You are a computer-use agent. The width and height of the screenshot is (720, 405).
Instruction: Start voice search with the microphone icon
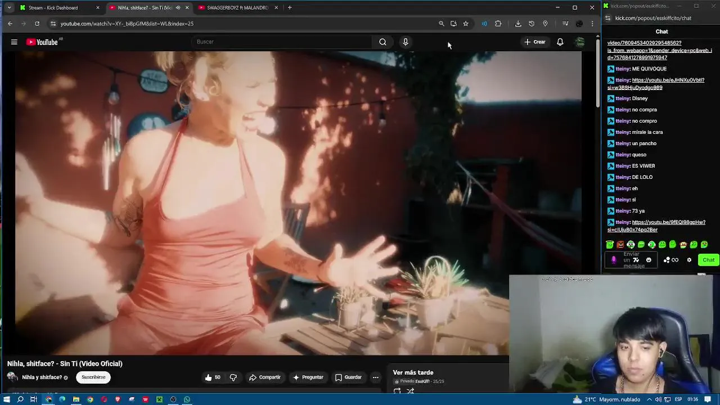pyautogui.click(x=405, y=42)
